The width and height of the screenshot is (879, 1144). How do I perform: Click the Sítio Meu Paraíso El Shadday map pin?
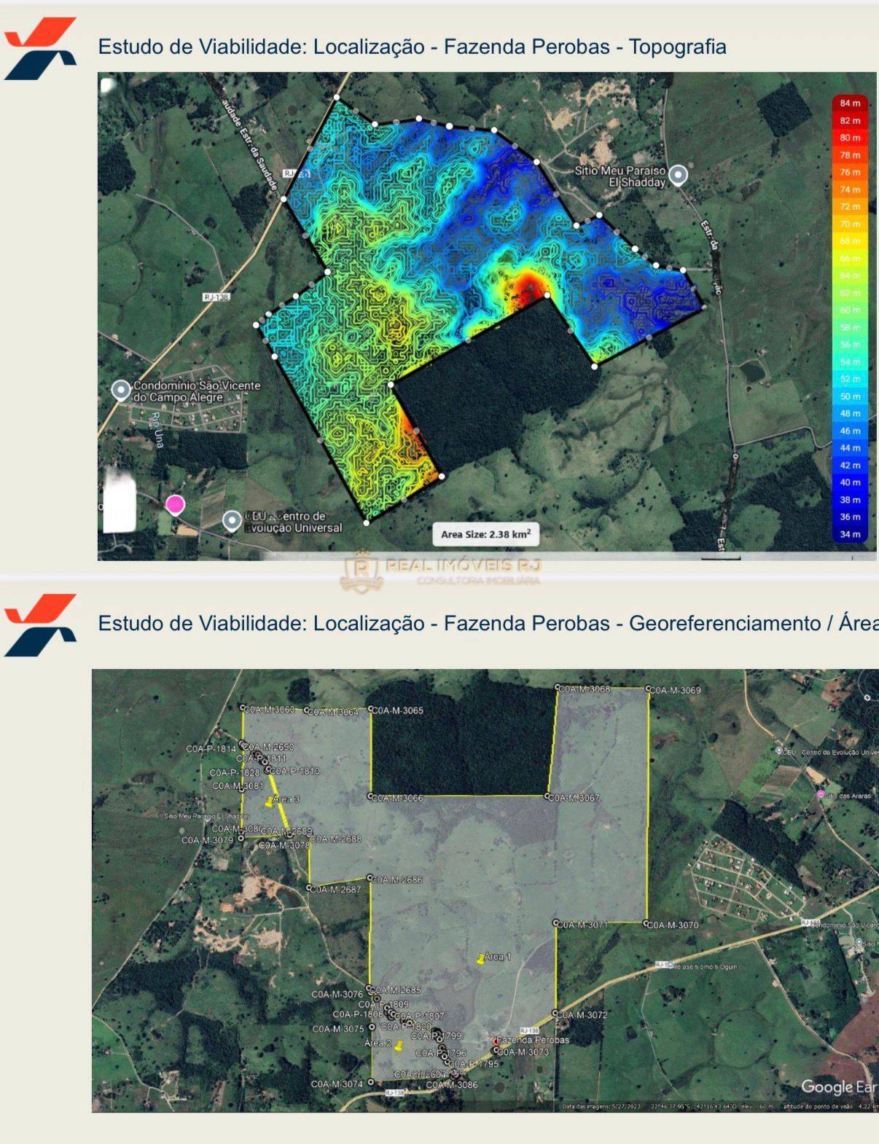point(678,176)
